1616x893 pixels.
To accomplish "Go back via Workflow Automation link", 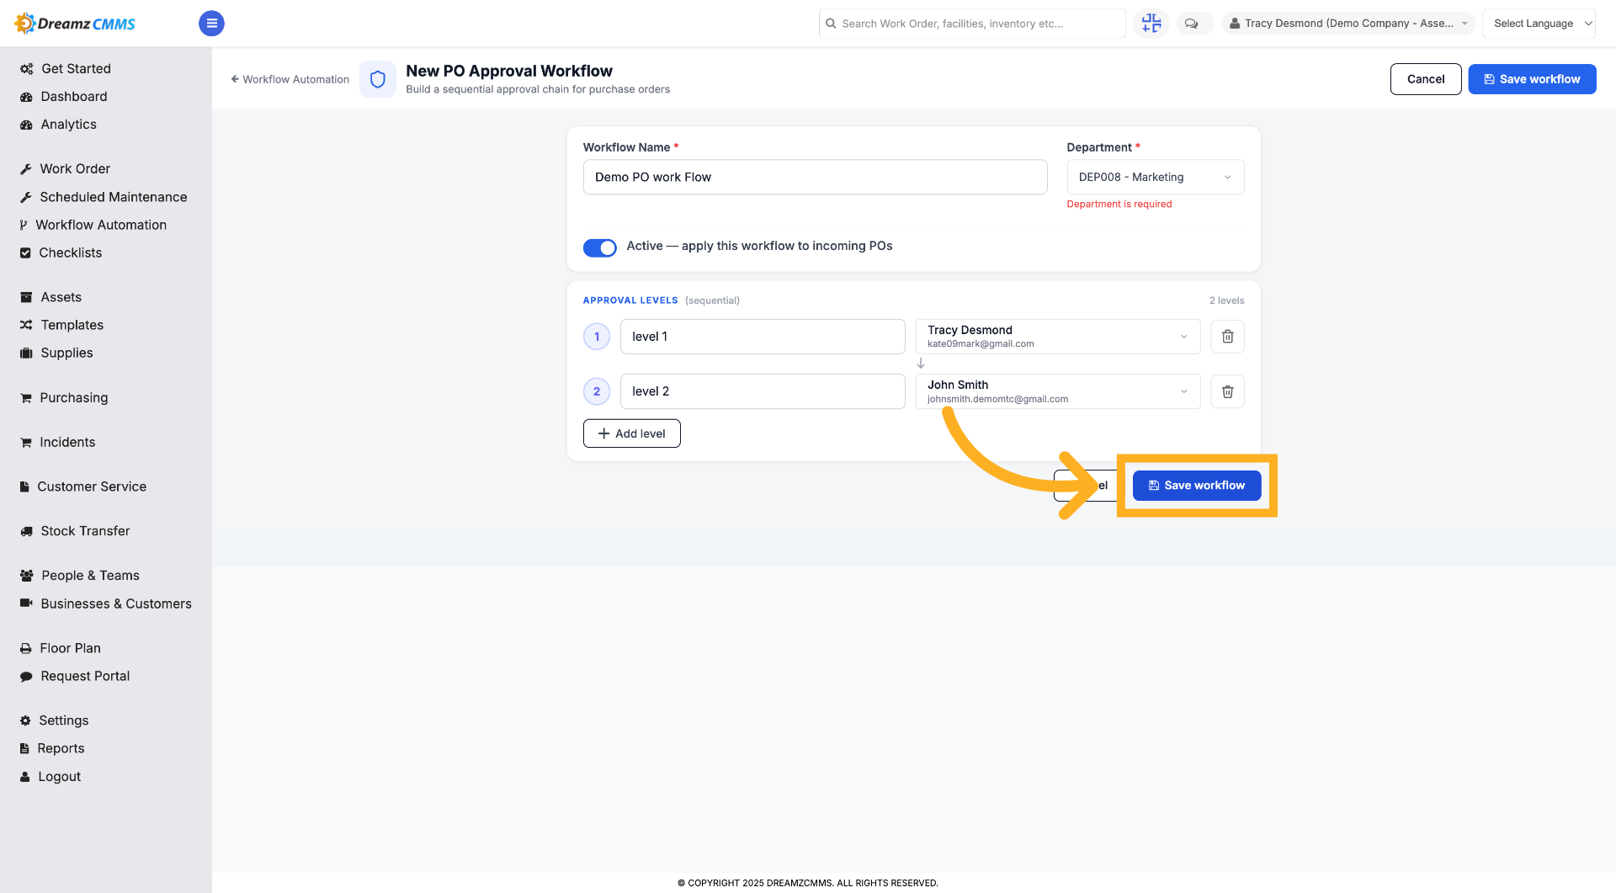I will (290, 79).
